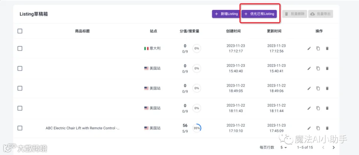Edit the ABC Electric Chair Lift listing
The height and width of the screenshot is (155, 359).
coord(309,128)
